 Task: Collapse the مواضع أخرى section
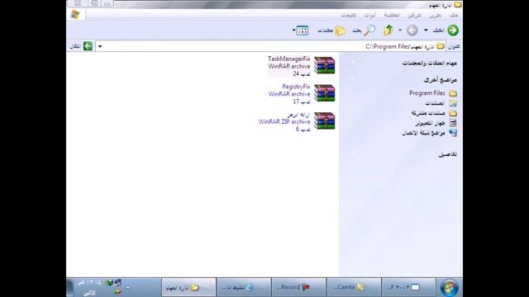[x=353, y=80]
